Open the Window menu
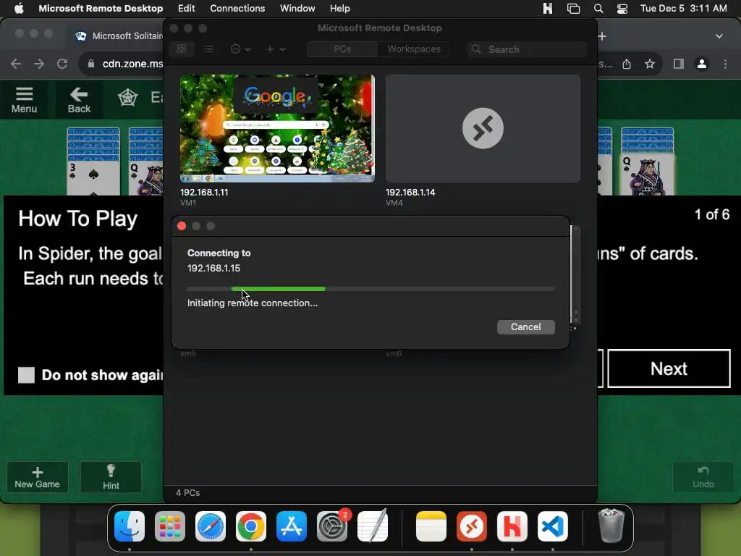 coord(297,8)
